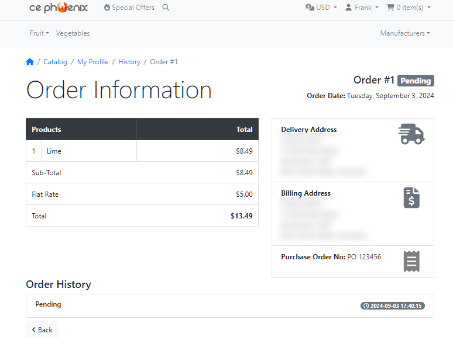This screenshot has height=344, width=453.
Task: Click the Pending status badge
Action: click(x=416, y=81)
